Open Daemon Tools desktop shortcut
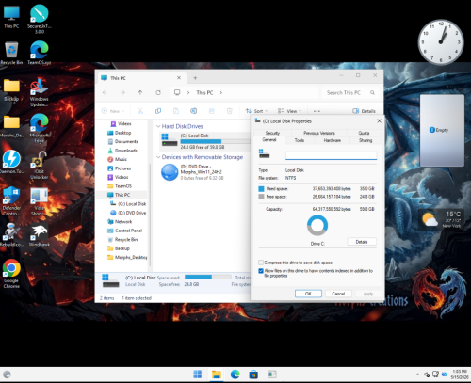Viewport: 471px width, 383px height. click(11, 162)
